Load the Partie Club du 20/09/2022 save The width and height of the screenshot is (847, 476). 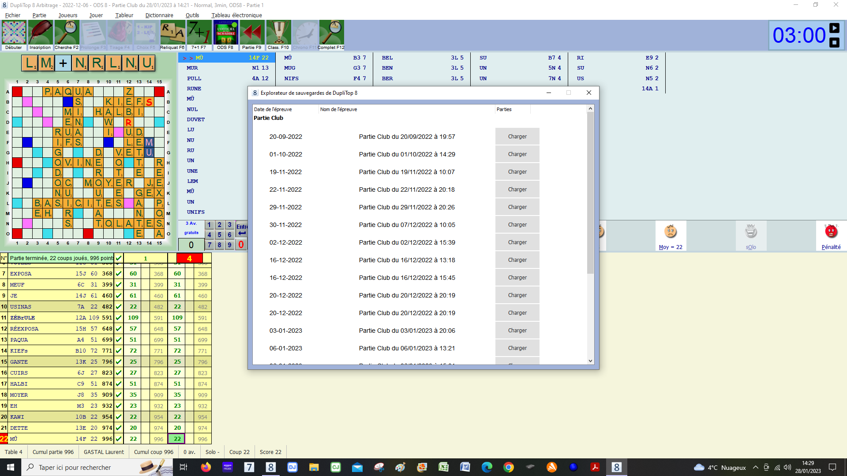pyautogui.click(x=517, y=137)
